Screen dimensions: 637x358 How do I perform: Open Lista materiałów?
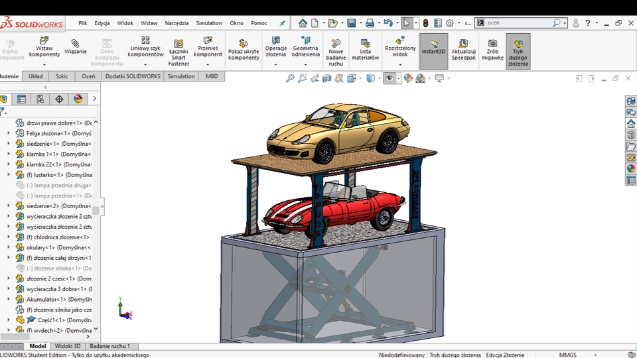[365, 49]
